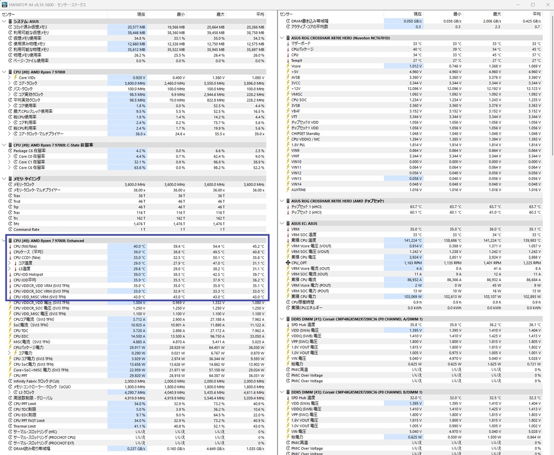Click the clock icon beside CPU稼働時間
The width and height of the screenshot is (554, 455).
tap(288, 302)
